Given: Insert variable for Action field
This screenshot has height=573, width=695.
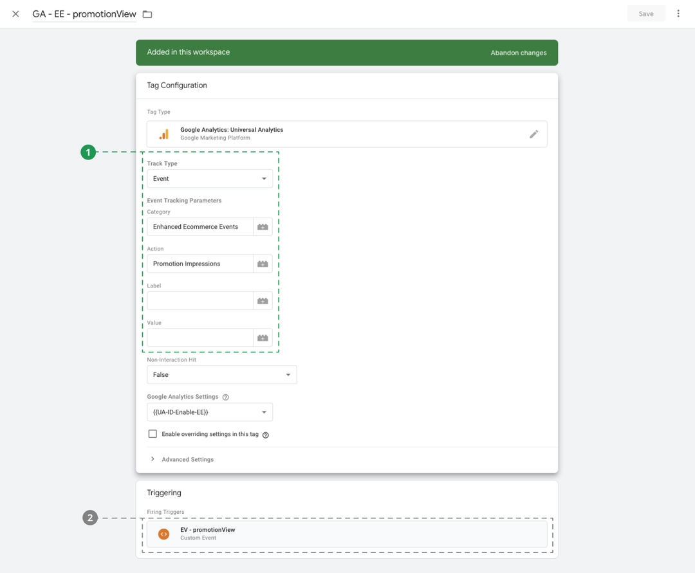Looking at the screenshot, I should click(263, 264).
